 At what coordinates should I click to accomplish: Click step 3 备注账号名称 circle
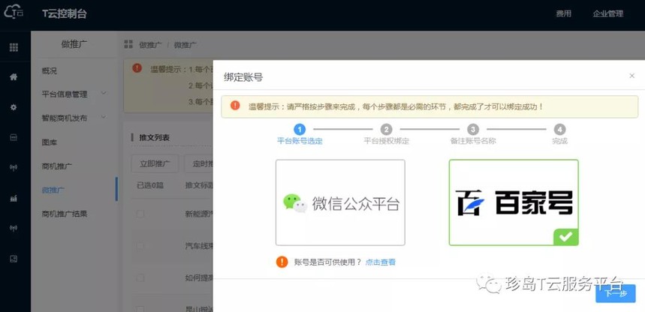coord(473,130)
